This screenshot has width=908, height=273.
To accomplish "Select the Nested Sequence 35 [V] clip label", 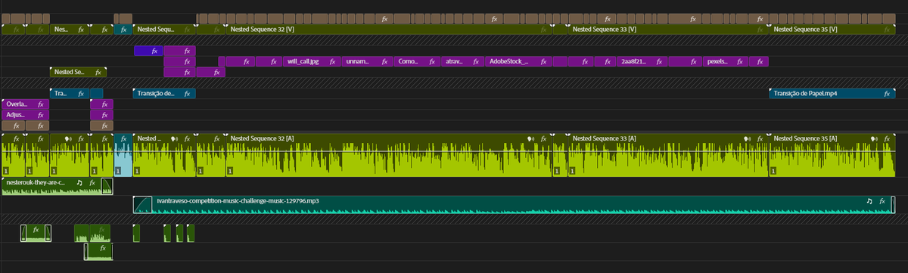I will (806, 29).
